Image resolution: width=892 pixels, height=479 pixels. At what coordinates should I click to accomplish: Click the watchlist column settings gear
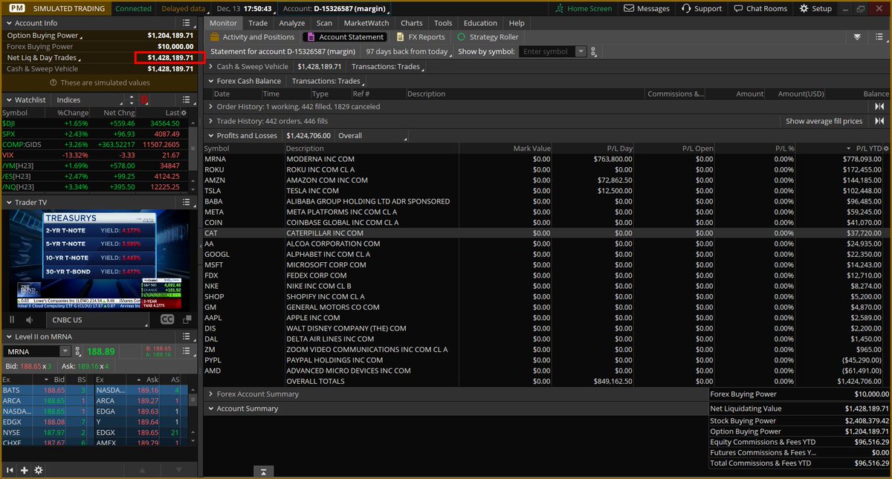185,112
